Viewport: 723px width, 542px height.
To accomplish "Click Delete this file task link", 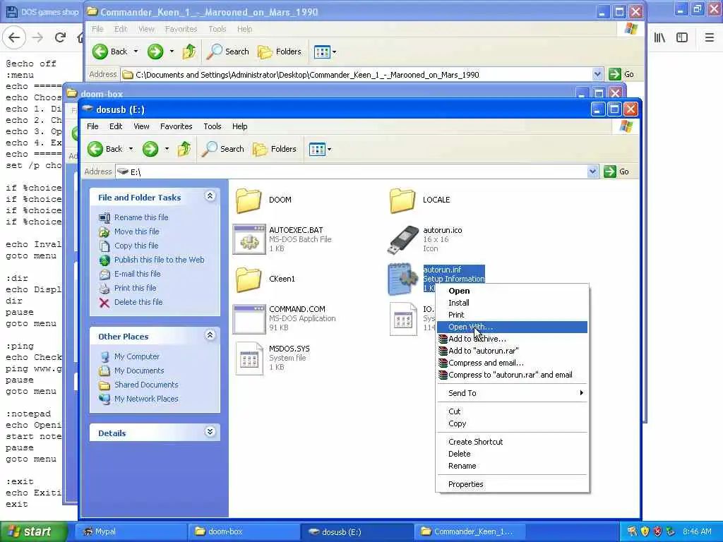I will point(138,302).
